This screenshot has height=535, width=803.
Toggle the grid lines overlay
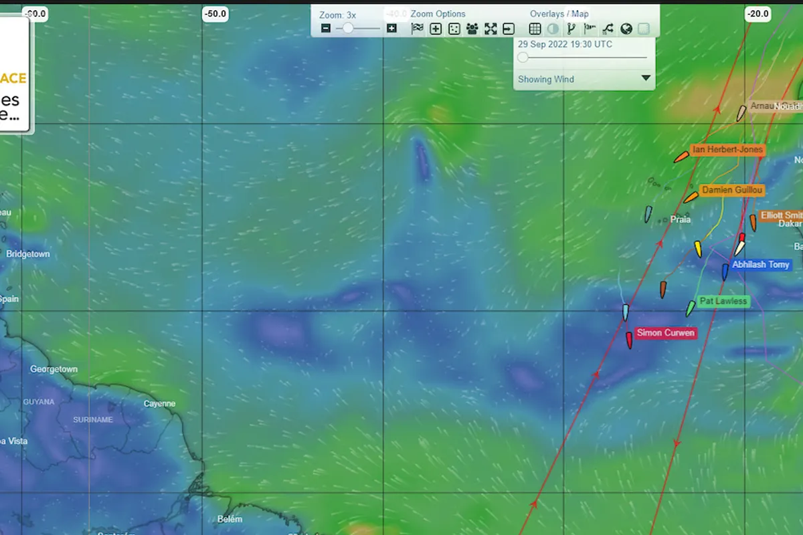click(x=535, y=29)
